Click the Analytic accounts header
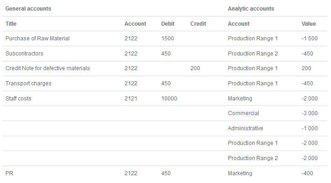331x183 pixels. (251, 9)
